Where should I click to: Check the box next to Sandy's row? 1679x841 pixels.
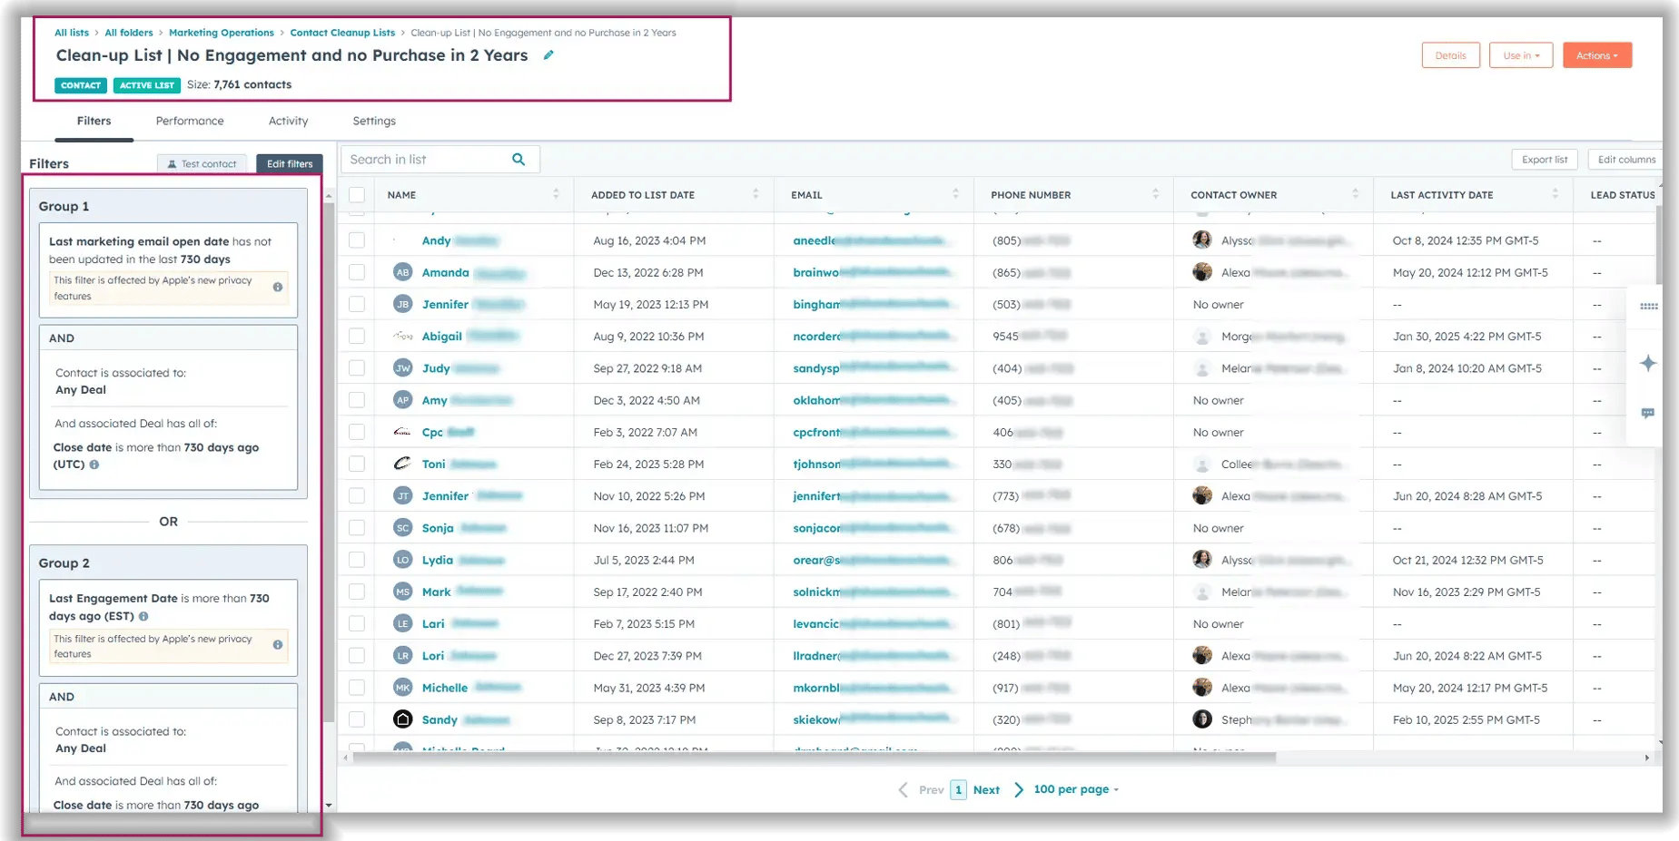(x=357, y=719)
